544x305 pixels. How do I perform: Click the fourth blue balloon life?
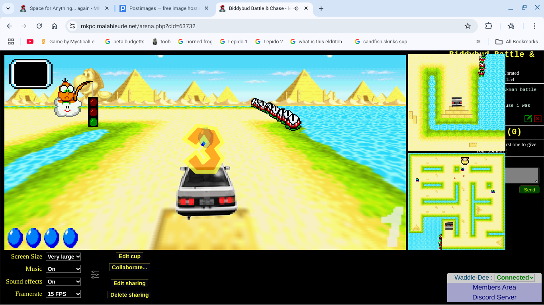click(x=70, y=237)
